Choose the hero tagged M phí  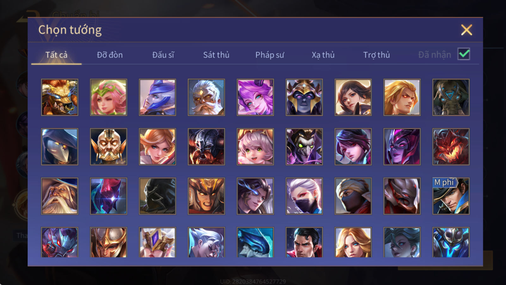pos(451,196)
